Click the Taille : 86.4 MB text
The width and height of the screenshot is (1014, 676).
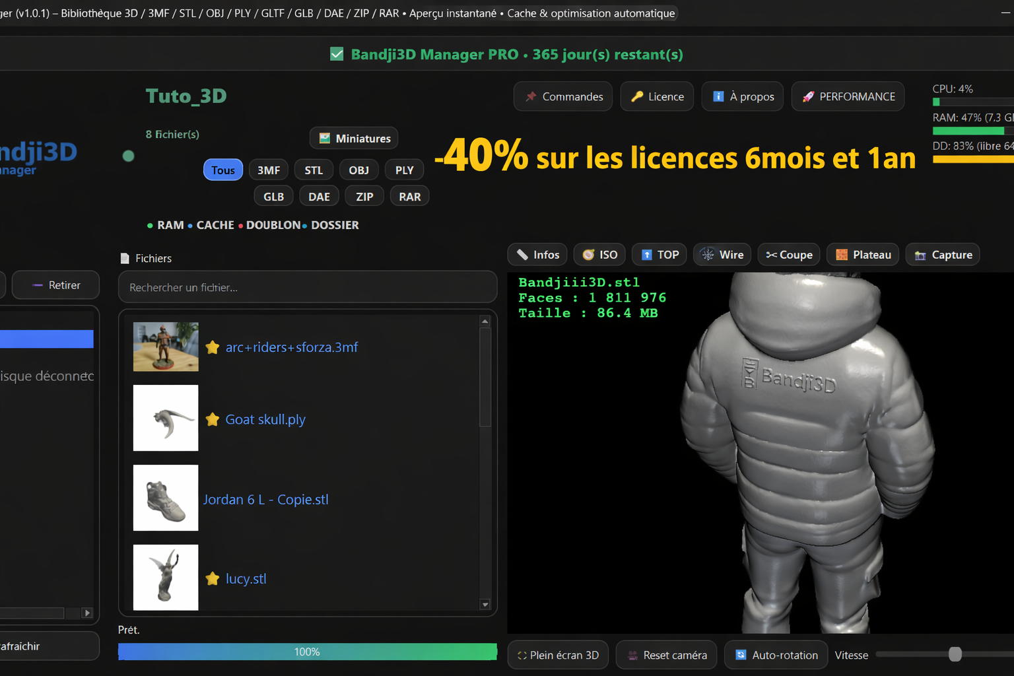click(588, 313)
